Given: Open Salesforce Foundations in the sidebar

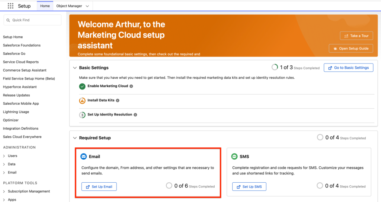Looking at the screenshot, I should 22,45.
